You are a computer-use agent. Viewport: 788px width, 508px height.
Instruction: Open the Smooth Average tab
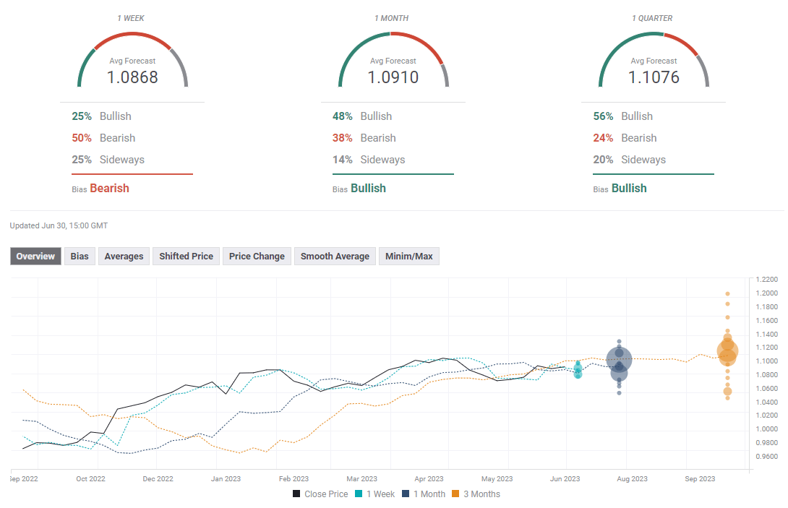[335, 257]
